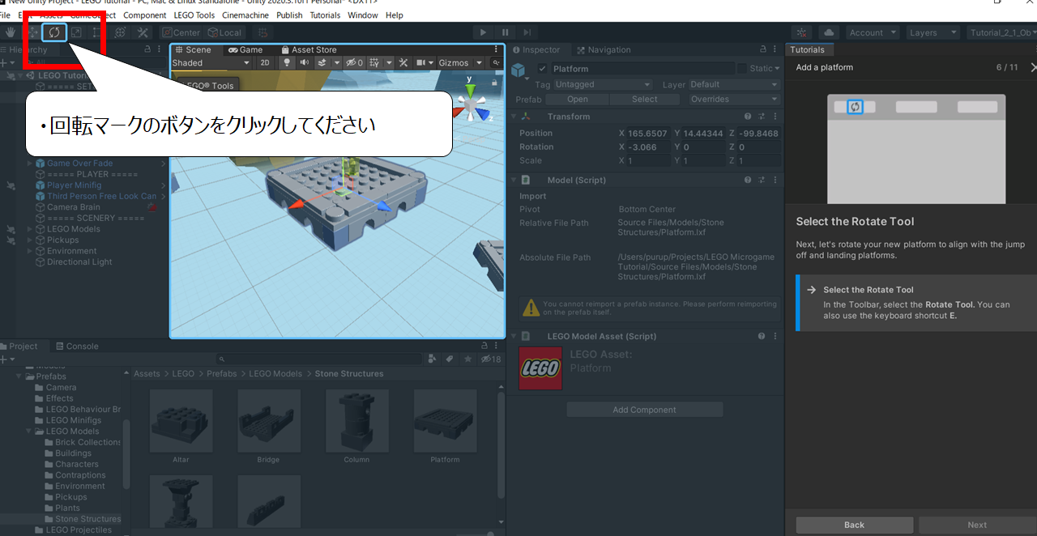1037x536 pixels.
Task: Click the Favorites star icon in Project
Action: pyautogui.click(x=468, y=359)
